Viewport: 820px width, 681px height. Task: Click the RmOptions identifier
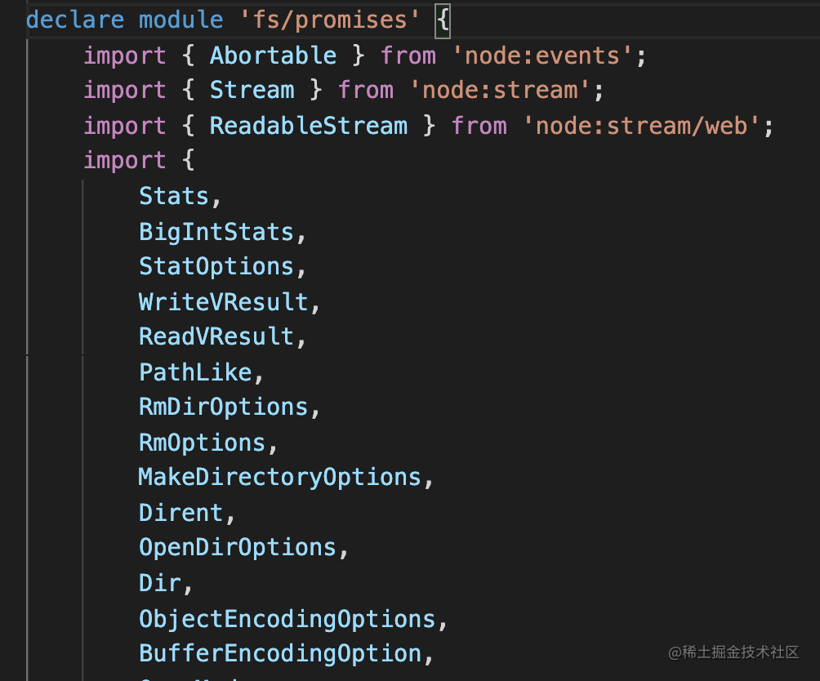click(x=203, y=443)
